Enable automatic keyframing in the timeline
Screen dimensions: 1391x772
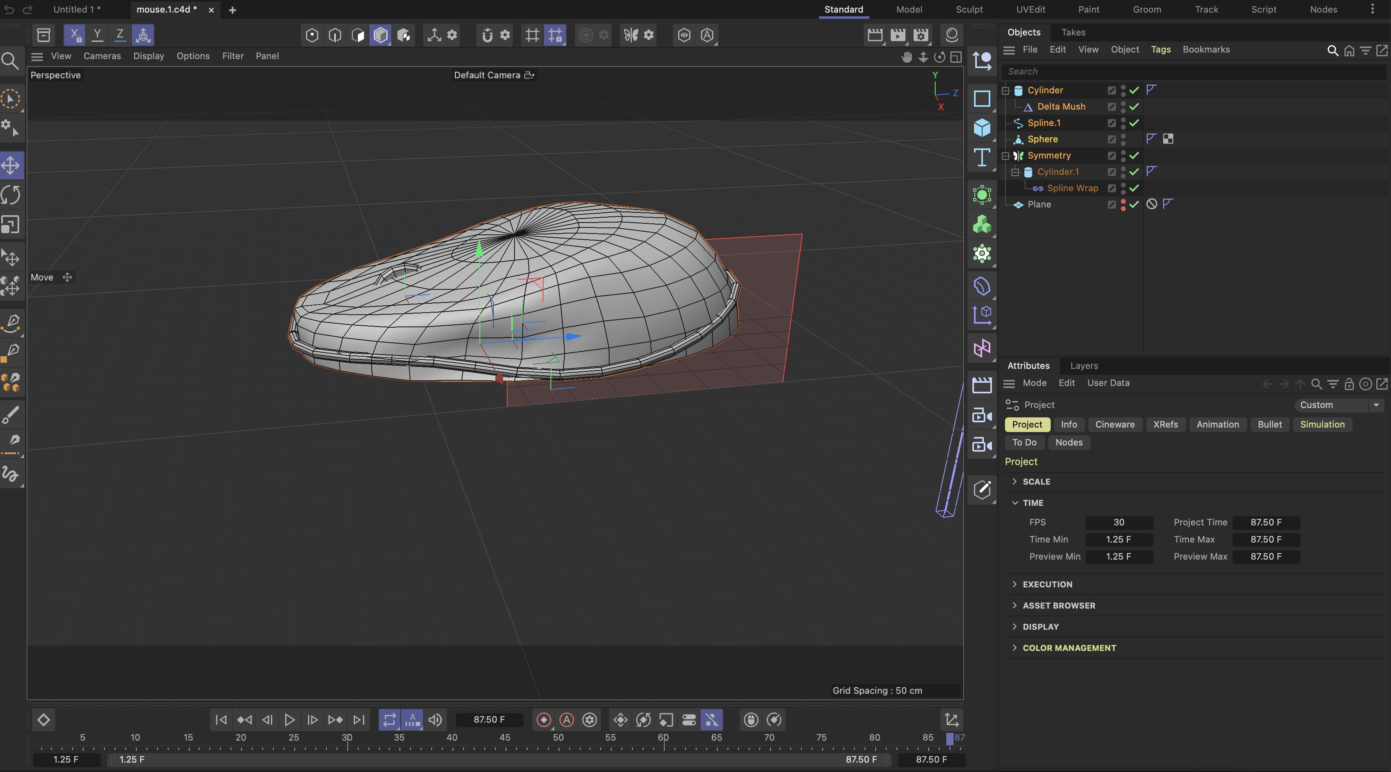point(566,720)
